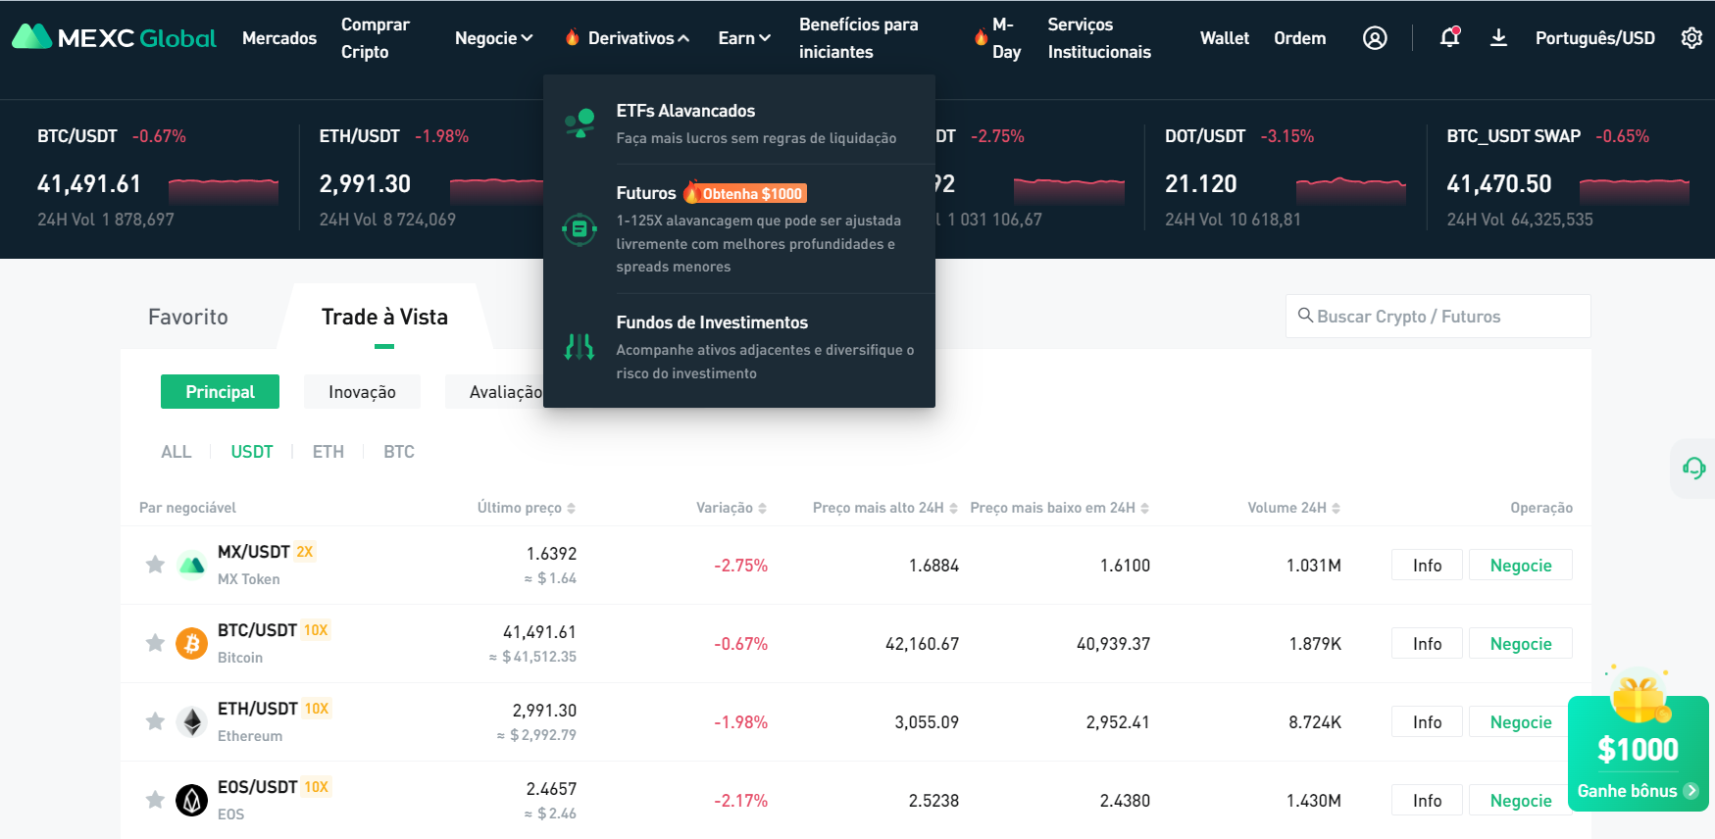Click the Bitcoin coin icon
This screenshot has width=1715, height=839.
(191, 643)
